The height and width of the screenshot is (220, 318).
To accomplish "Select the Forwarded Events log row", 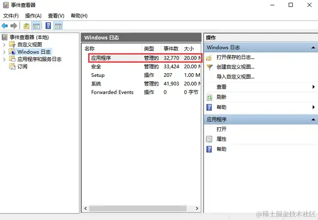I will [x=142, y=92].
